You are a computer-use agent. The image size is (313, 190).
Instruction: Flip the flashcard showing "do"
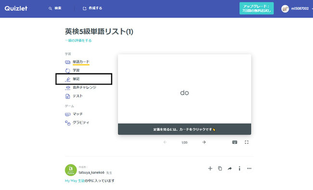184,89
